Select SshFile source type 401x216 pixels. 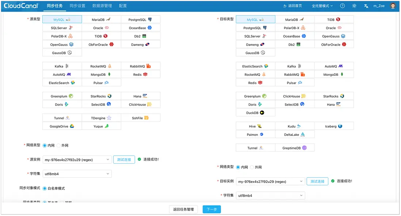click(140, 118)
